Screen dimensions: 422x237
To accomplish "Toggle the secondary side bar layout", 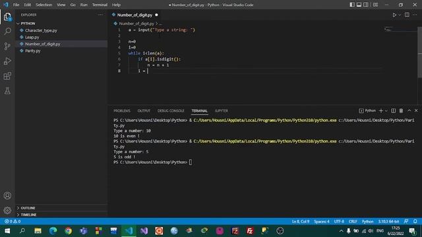I will [366, 5].
